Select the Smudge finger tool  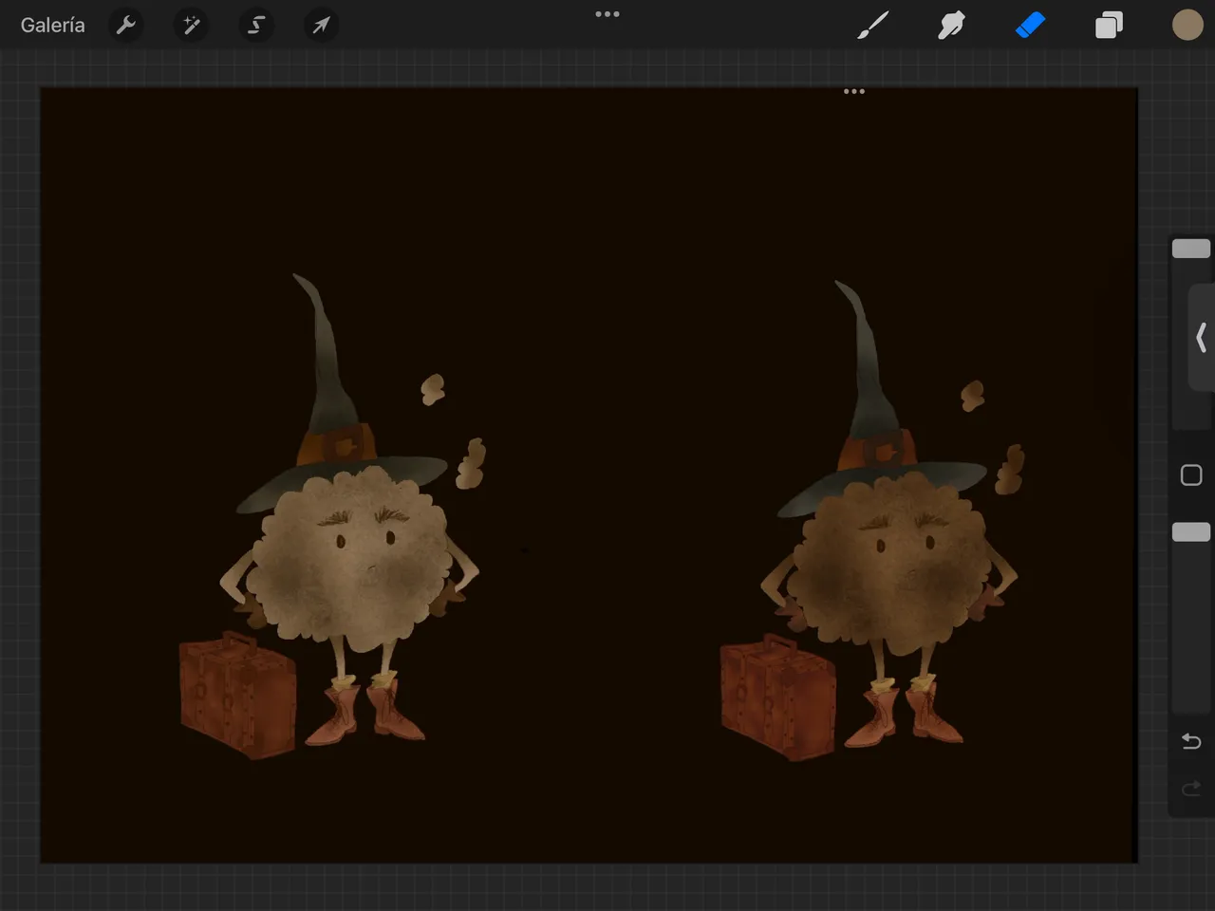coord(951,26)
